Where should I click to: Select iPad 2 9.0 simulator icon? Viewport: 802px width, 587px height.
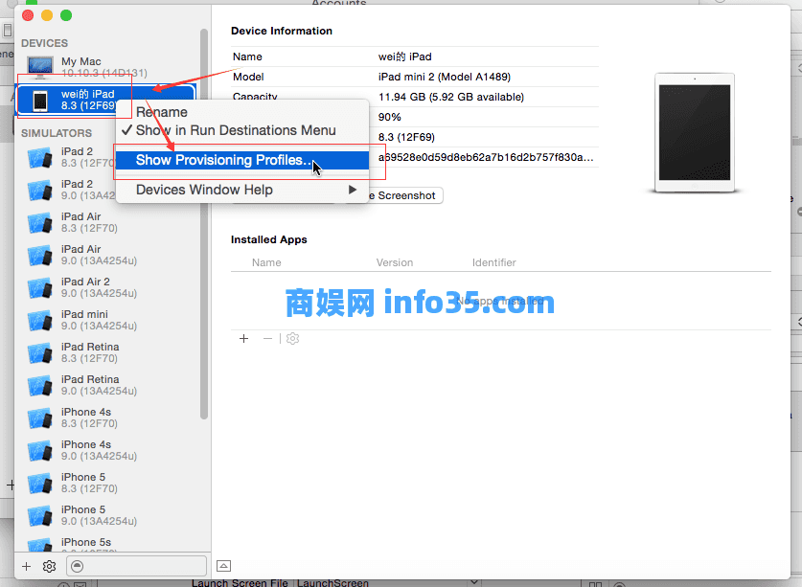[40, 191]
